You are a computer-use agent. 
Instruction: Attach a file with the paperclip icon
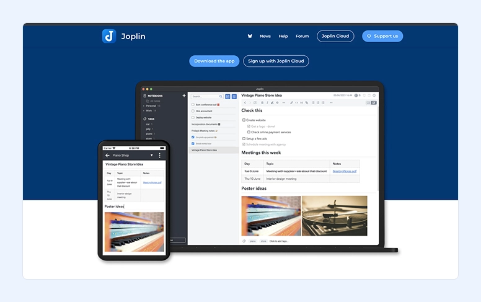[x=306, y=103]
